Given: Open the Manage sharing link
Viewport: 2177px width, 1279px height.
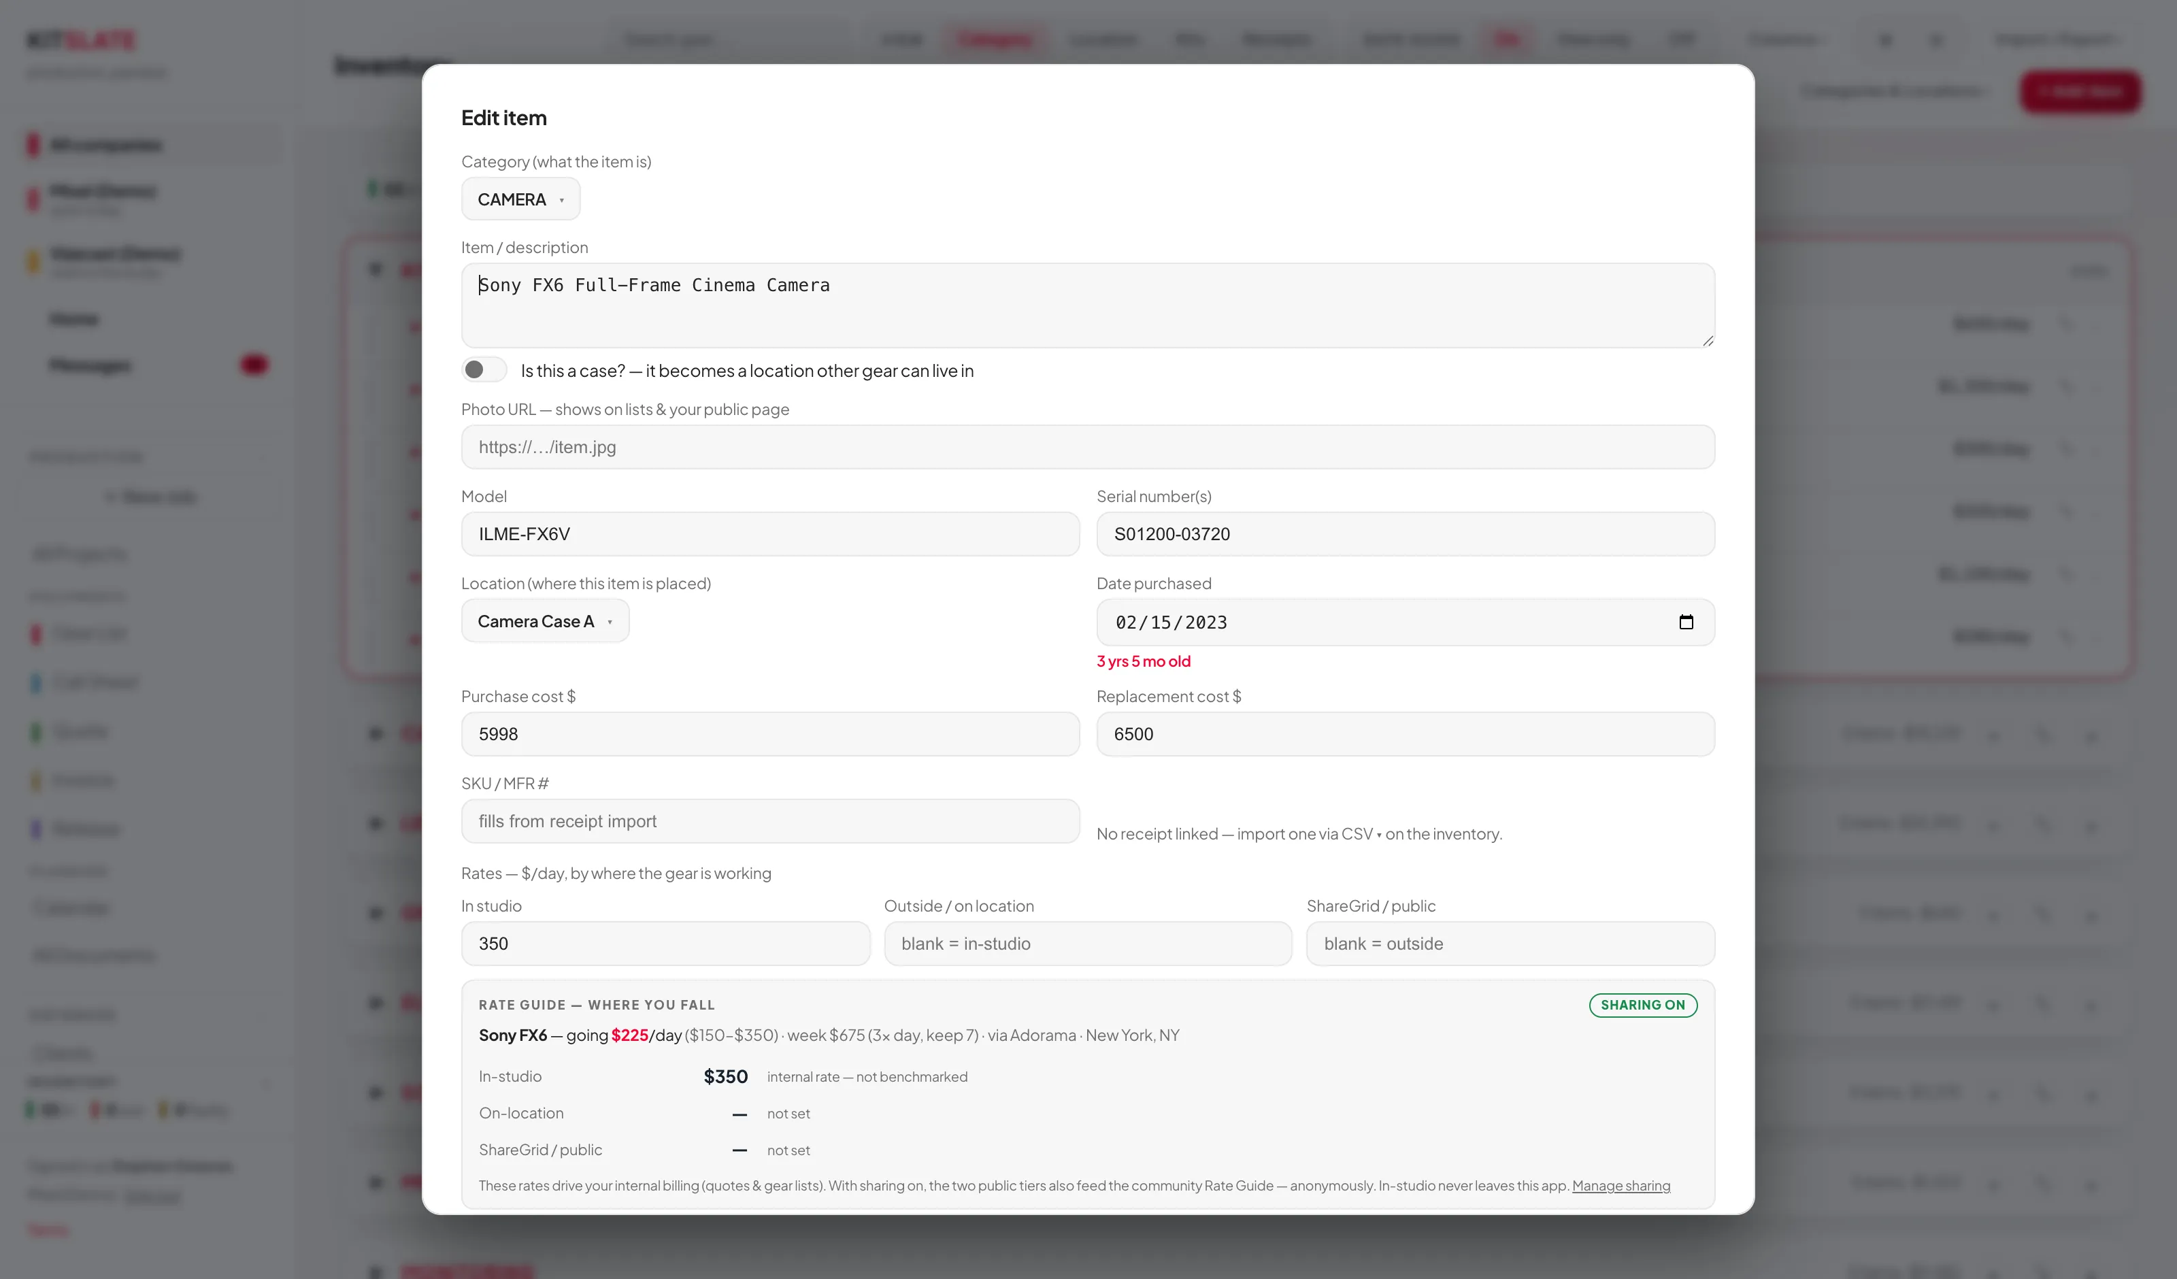Looking at the screenshot, I should [x=1621, y=1186].
